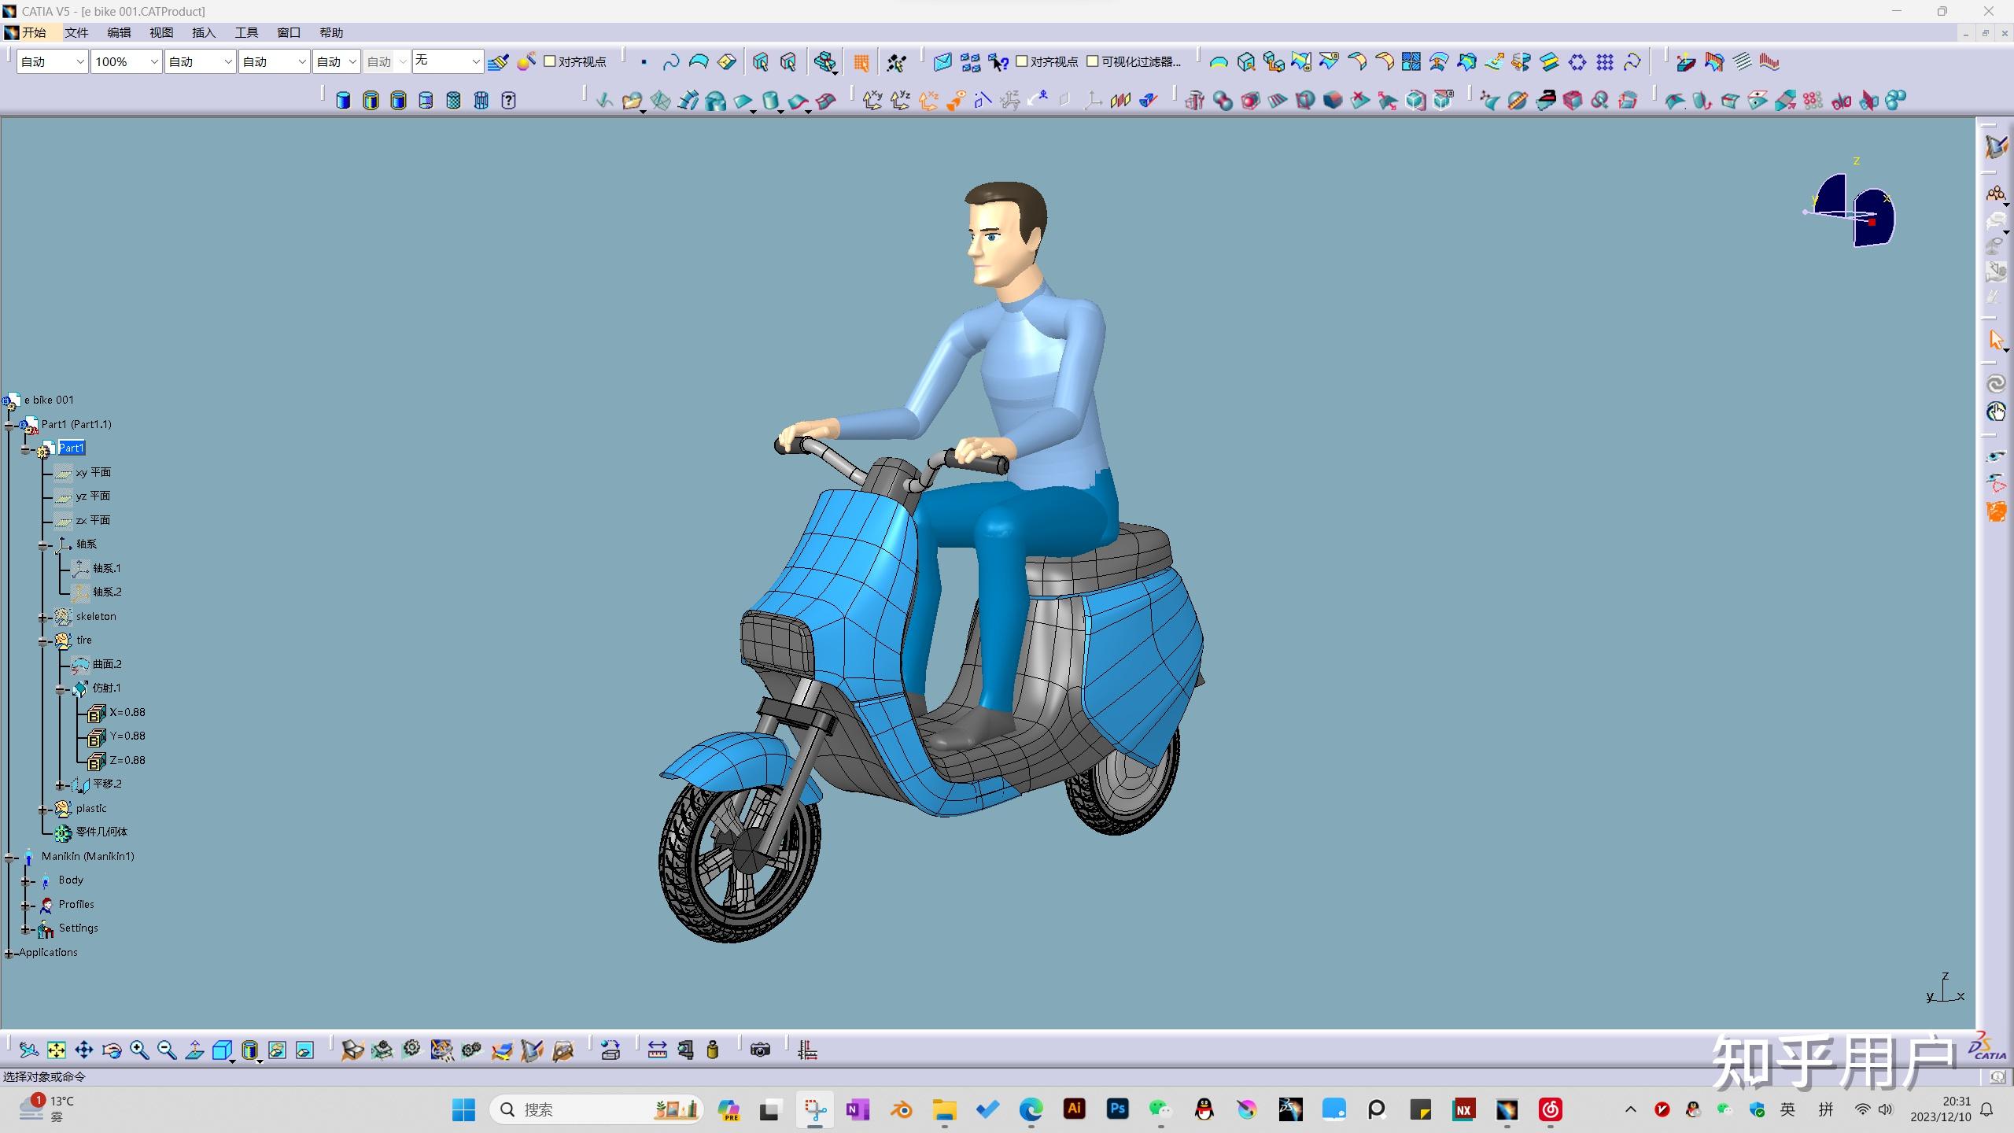
Task: Open the Measure Between tool
Action: [x=657, y=1050]
